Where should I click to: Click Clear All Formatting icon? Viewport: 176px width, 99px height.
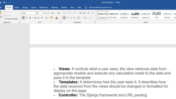[59, 13]
